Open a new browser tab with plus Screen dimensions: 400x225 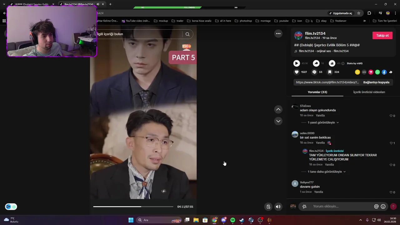(x=110, y=4)
